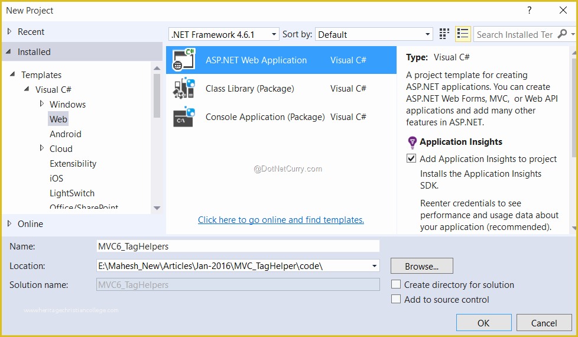Open the .NET Framework 4.6.1 dropdown
This screenshot has width=578, height=337.
click(274, 34)
